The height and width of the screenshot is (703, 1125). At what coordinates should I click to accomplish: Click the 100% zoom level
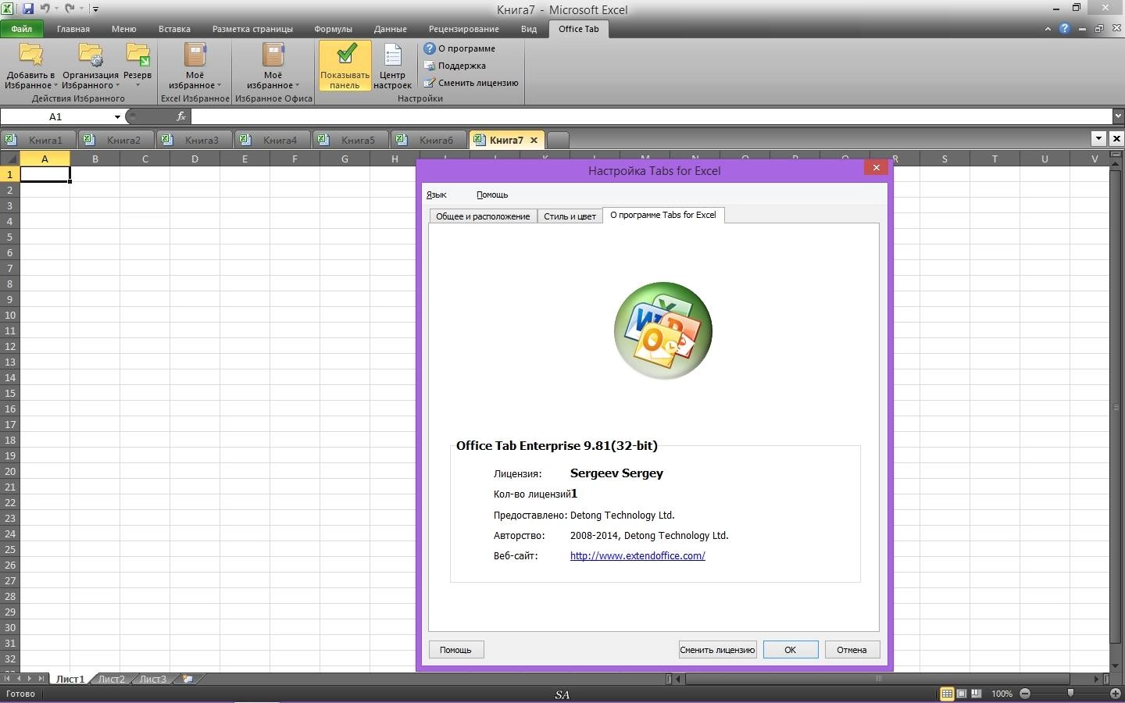(x=1002, y=694)
